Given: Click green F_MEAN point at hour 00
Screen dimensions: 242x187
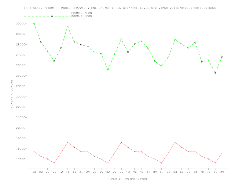Looking at the screenshot, I should 34,24.
